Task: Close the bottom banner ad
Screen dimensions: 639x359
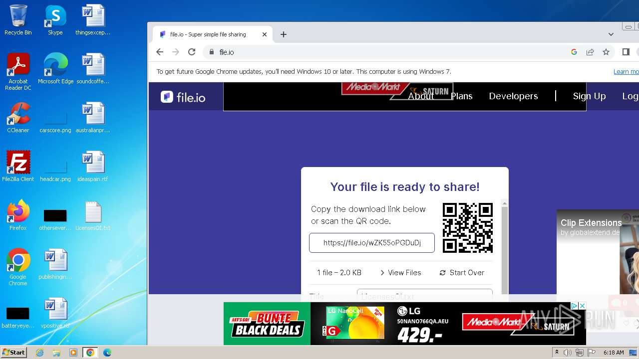Action: point(582,306)
